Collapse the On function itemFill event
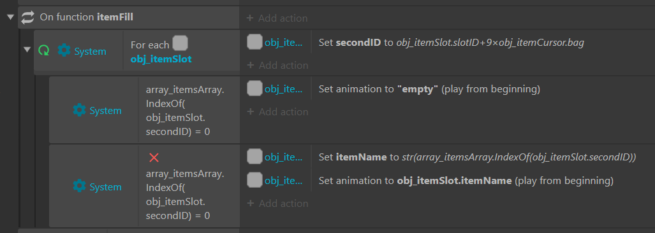This screenshot has width=655, height=233. [x=10, y=17]
